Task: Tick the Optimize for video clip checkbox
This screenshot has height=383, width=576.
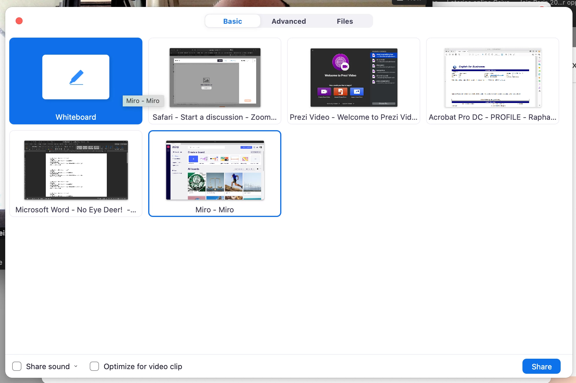Action: coord(94,366)
